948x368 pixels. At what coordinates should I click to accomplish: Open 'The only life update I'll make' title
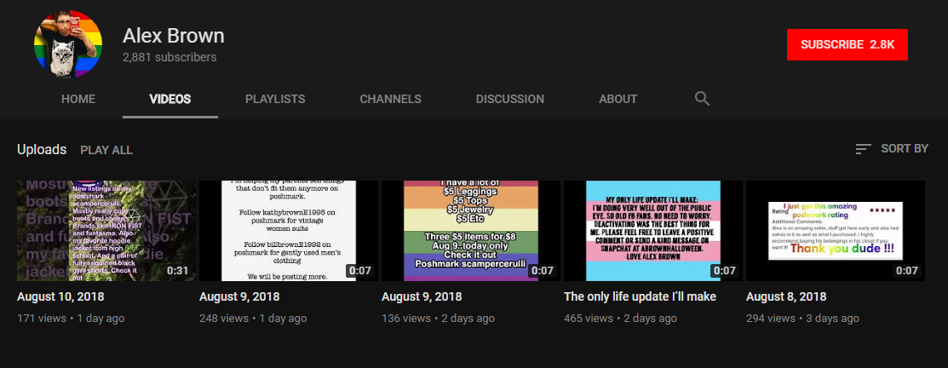641,296
